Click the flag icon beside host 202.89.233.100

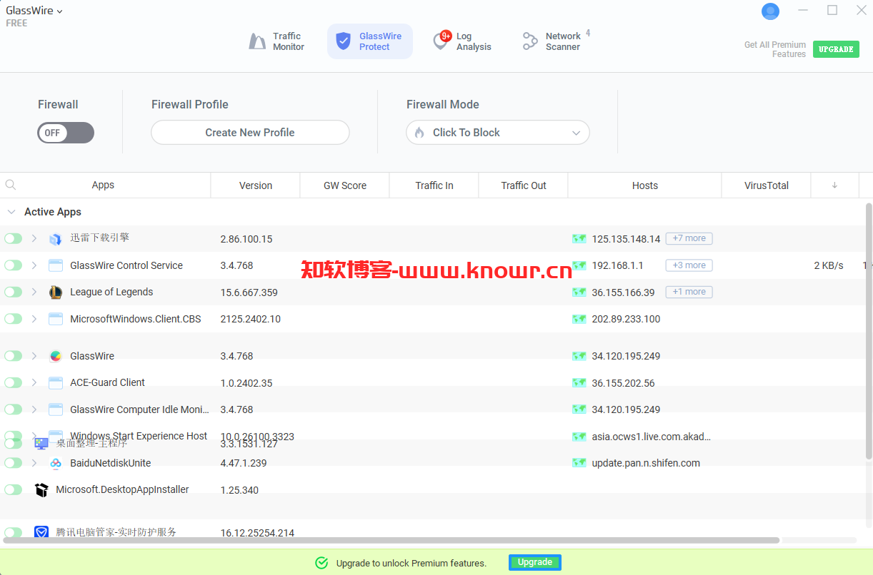tap(579, 319)
